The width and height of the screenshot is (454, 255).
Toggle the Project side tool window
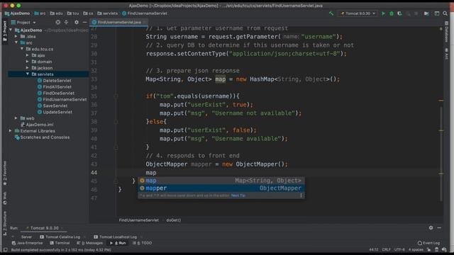pos(5,30)
